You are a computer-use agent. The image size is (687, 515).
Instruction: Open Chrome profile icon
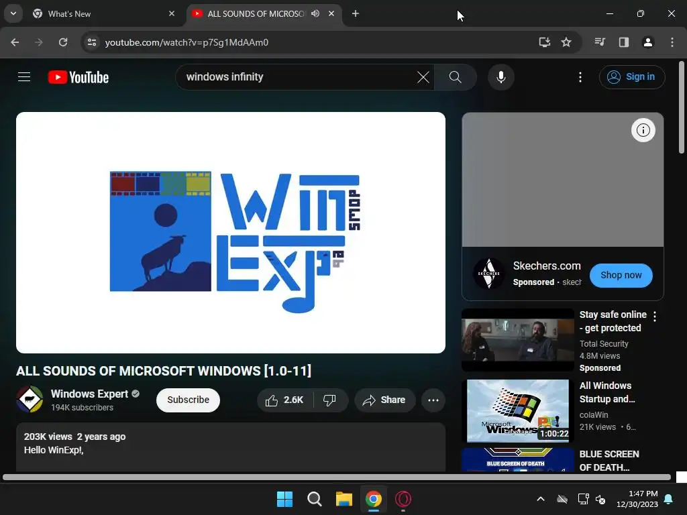[647, 42]
